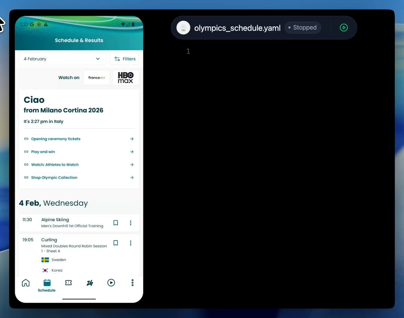Click the arrow beside Athletes to Watch

point(132,165)
